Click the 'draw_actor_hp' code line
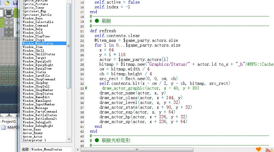Viewport: 274px width, 152px height. (x=143, y=117)
